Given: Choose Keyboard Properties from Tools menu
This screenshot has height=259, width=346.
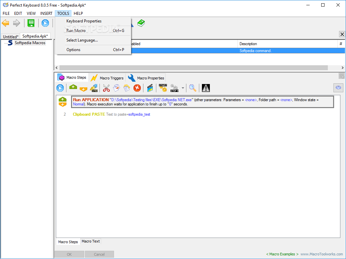Looking at the screenshot, I should click(93, 21).
